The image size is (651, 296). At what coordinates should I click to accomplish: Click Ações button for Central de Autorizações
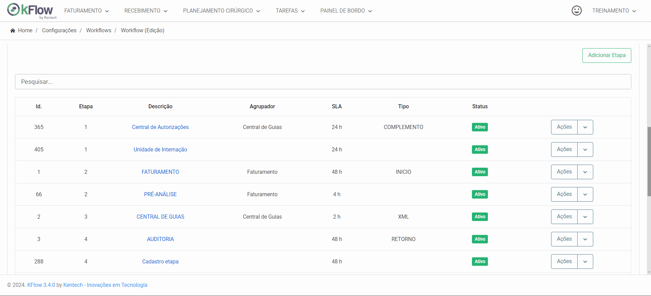coord(564,127)
